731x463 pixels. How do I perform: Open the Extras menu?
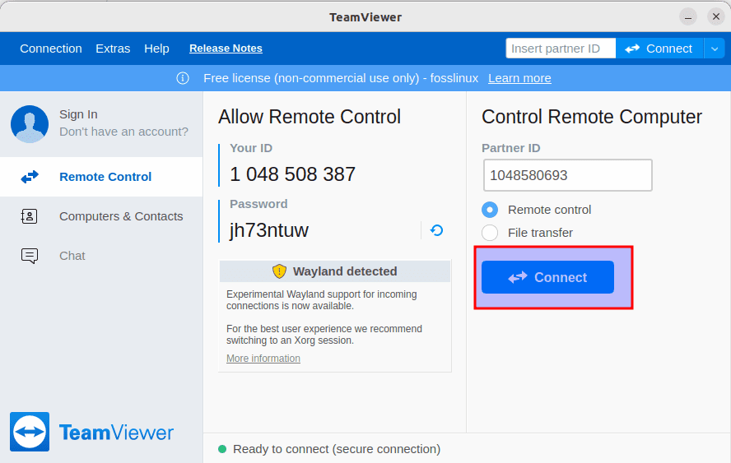click(x=113, y=49)
